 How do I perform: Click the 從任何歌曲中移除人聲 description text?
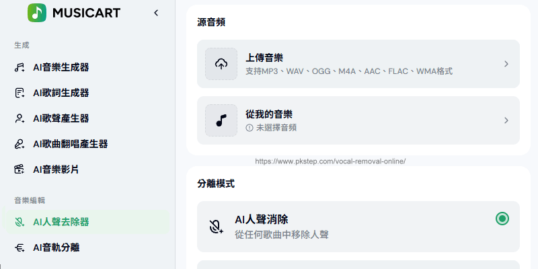(282, 235)
